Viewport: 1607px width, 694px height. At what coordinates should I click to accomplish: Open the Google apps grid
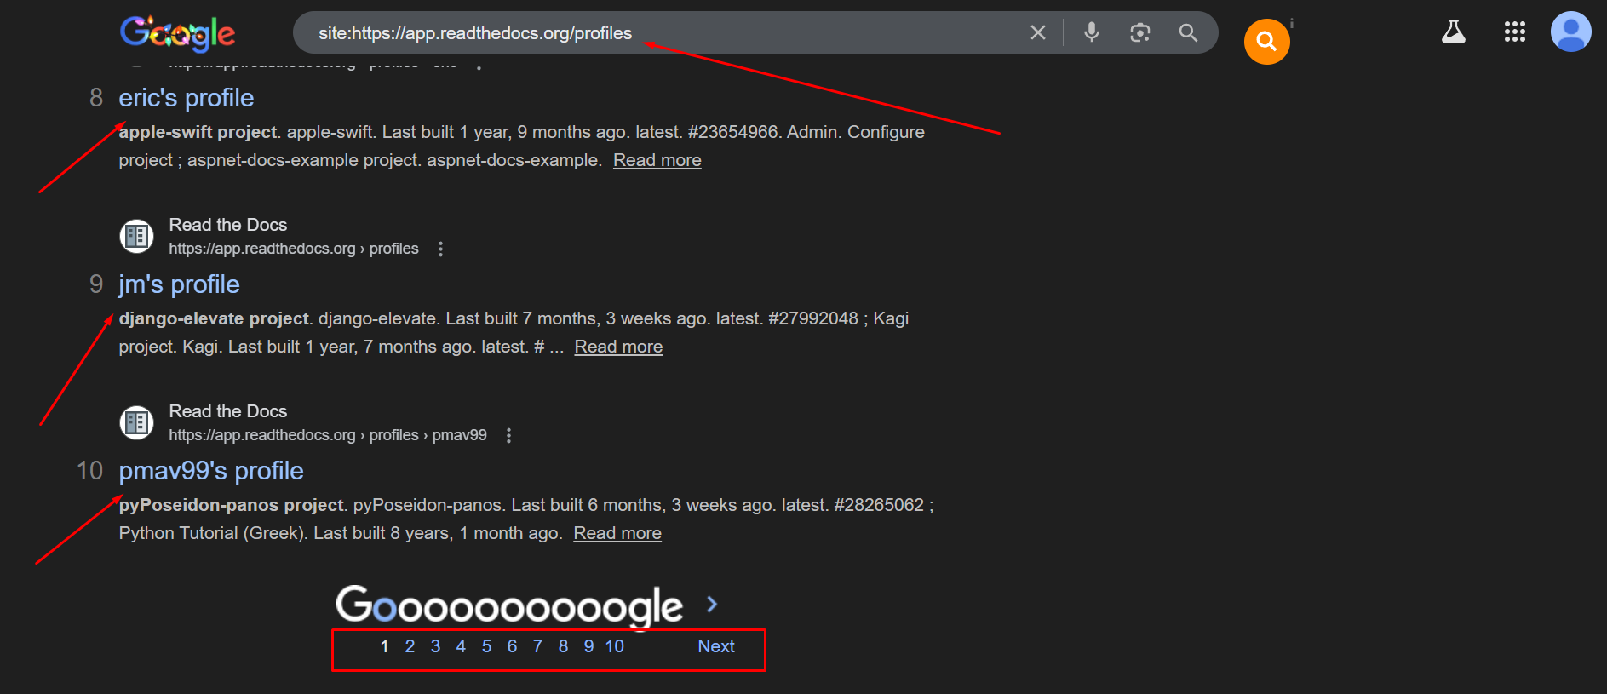[x=1514, y=32]
